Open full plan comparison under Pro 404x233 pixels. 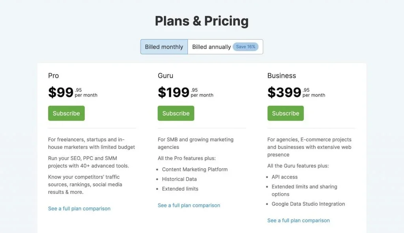point(79,209)
